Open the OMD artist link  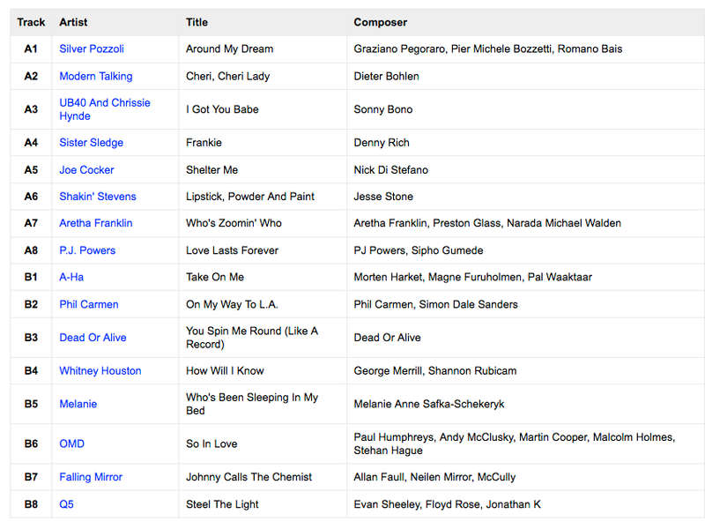[x=72, y=444]
